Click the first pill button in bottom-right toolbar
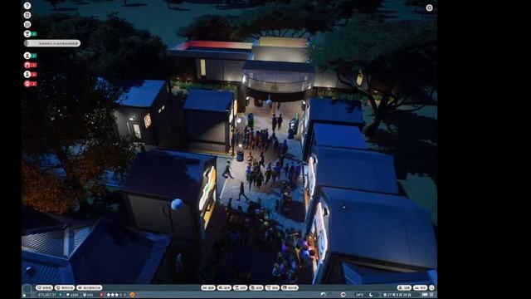 tap(404, 288)
